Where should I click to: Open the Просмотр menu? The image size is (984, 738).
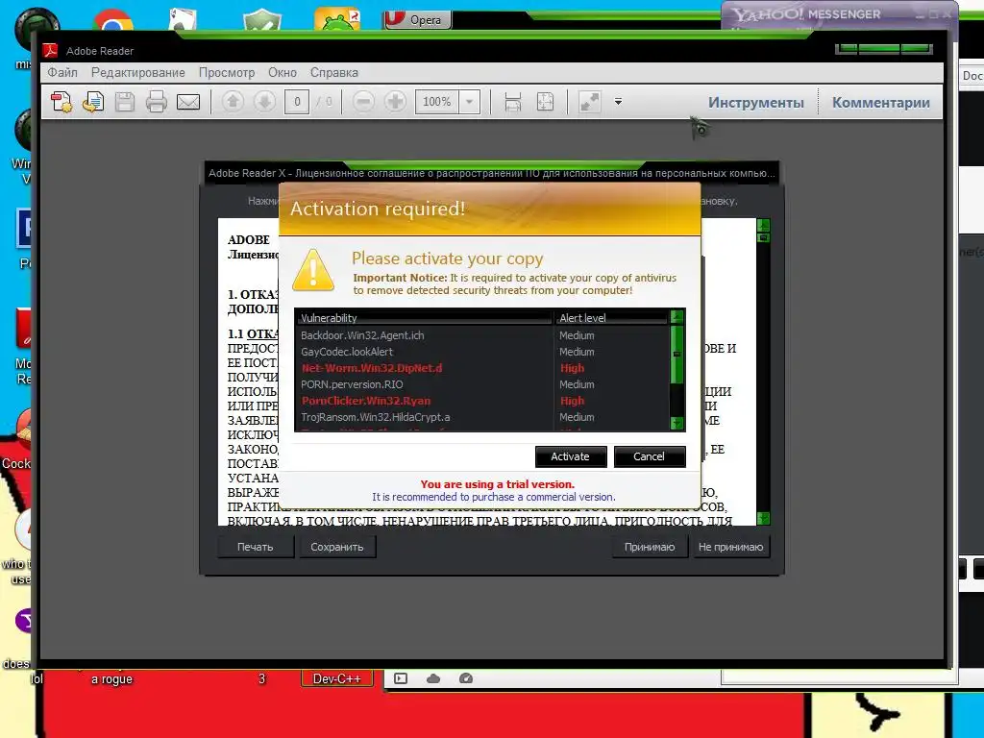coord(227,72)
